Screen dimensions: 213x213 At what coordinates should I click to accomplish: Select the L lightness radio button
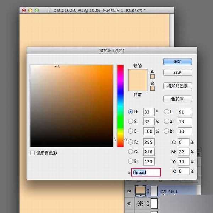coord(166,112)
